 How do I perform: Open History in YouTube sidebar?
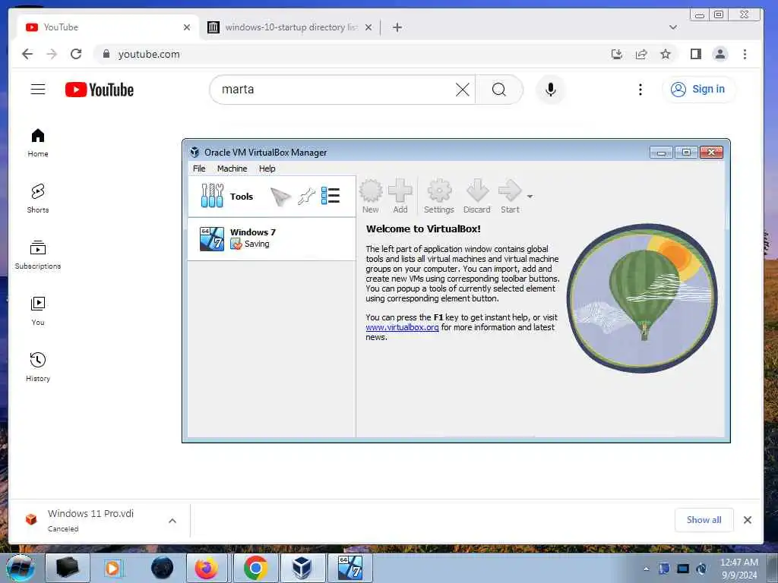(x=38, y=367)
